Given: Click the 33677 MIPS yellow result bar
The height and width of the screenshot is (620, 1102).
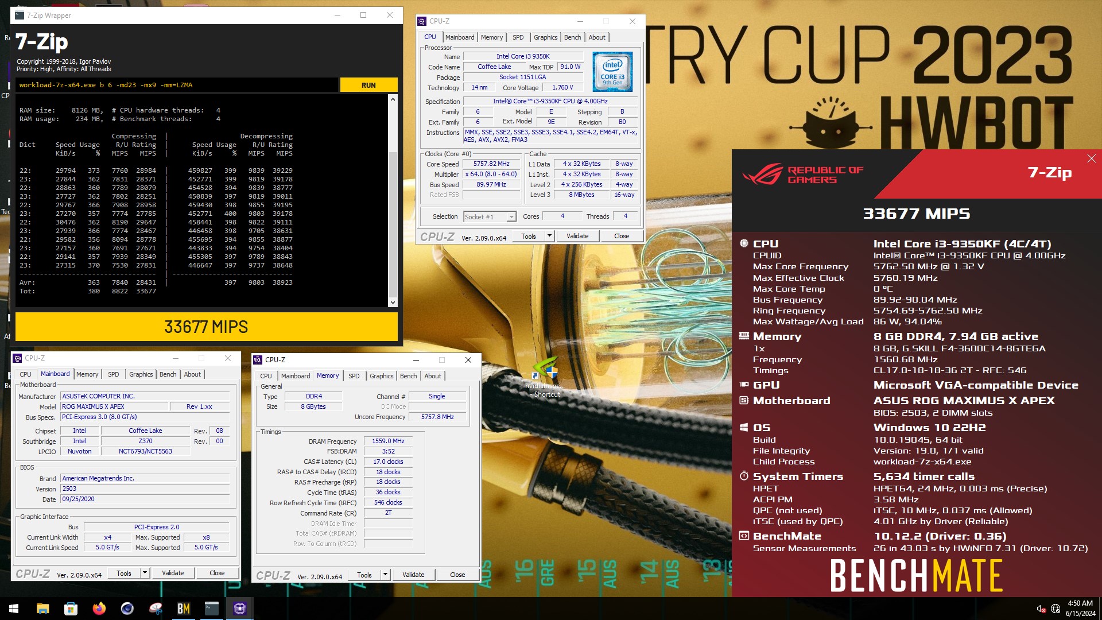Looking at the screenshot, I should [x=206, y=327].
